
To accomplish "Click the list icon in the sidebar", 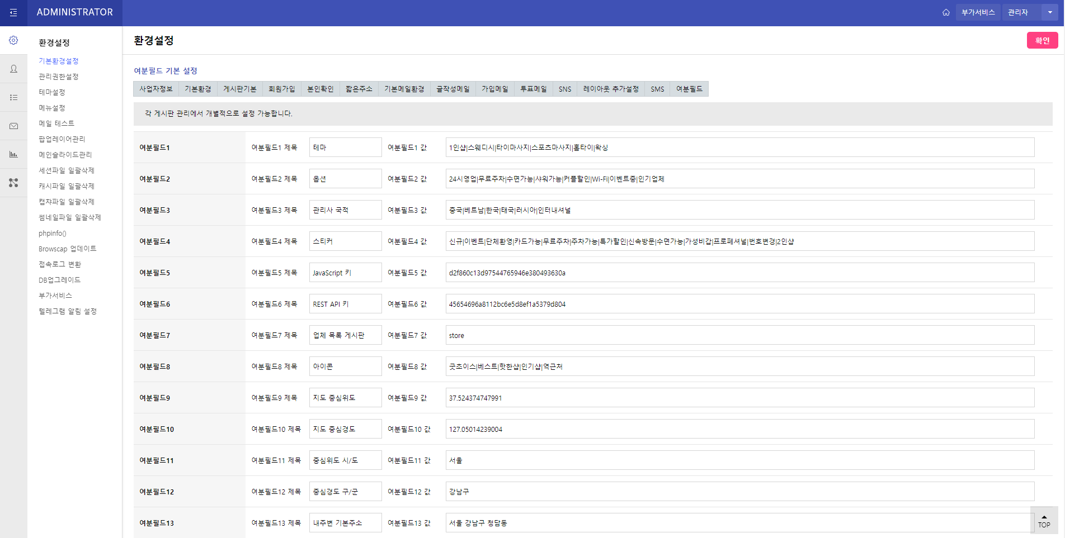I will [13, 97].
